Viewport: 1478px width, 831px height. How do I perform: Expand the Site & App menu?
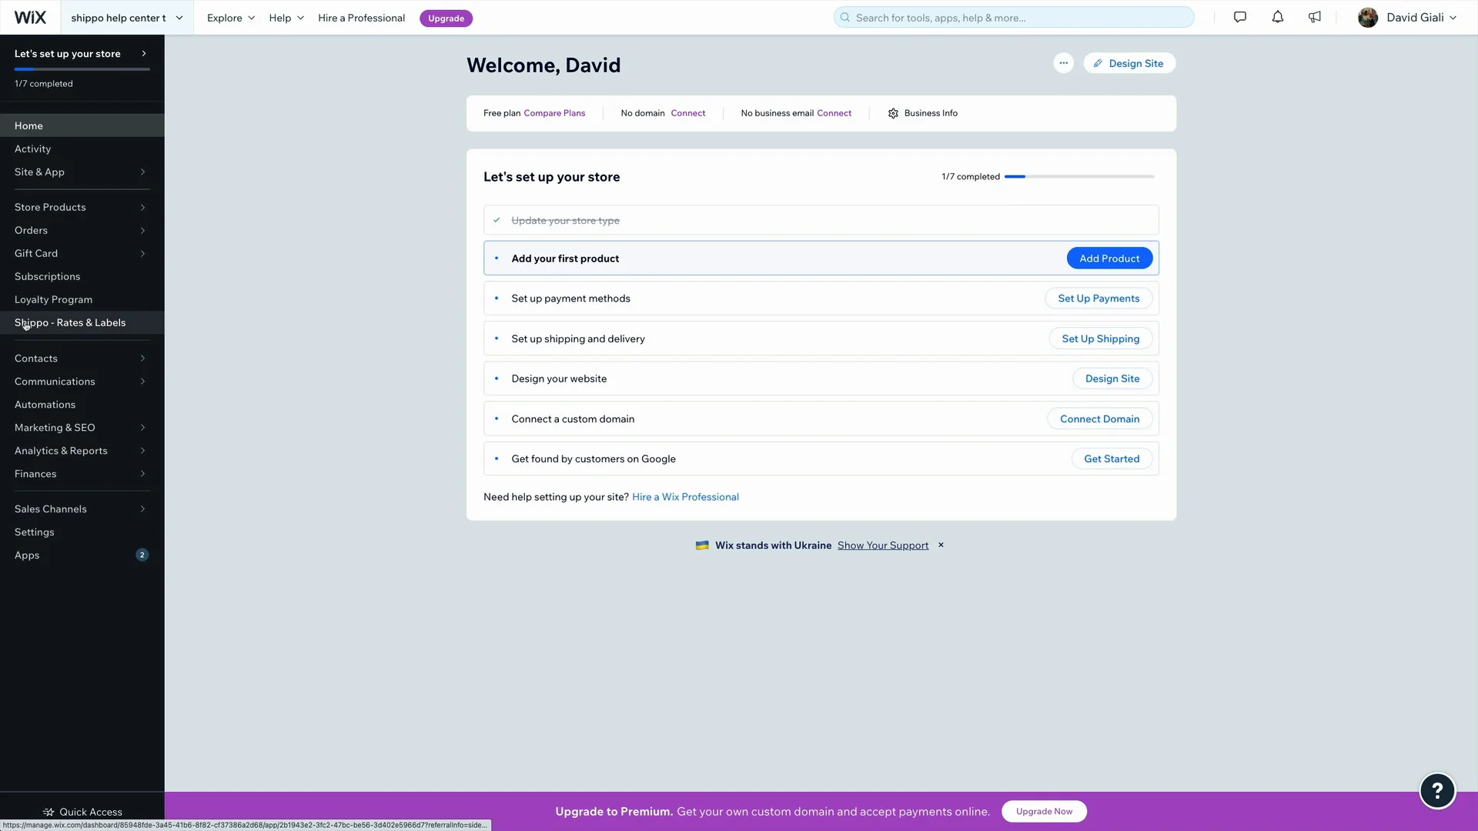point(81,172)
